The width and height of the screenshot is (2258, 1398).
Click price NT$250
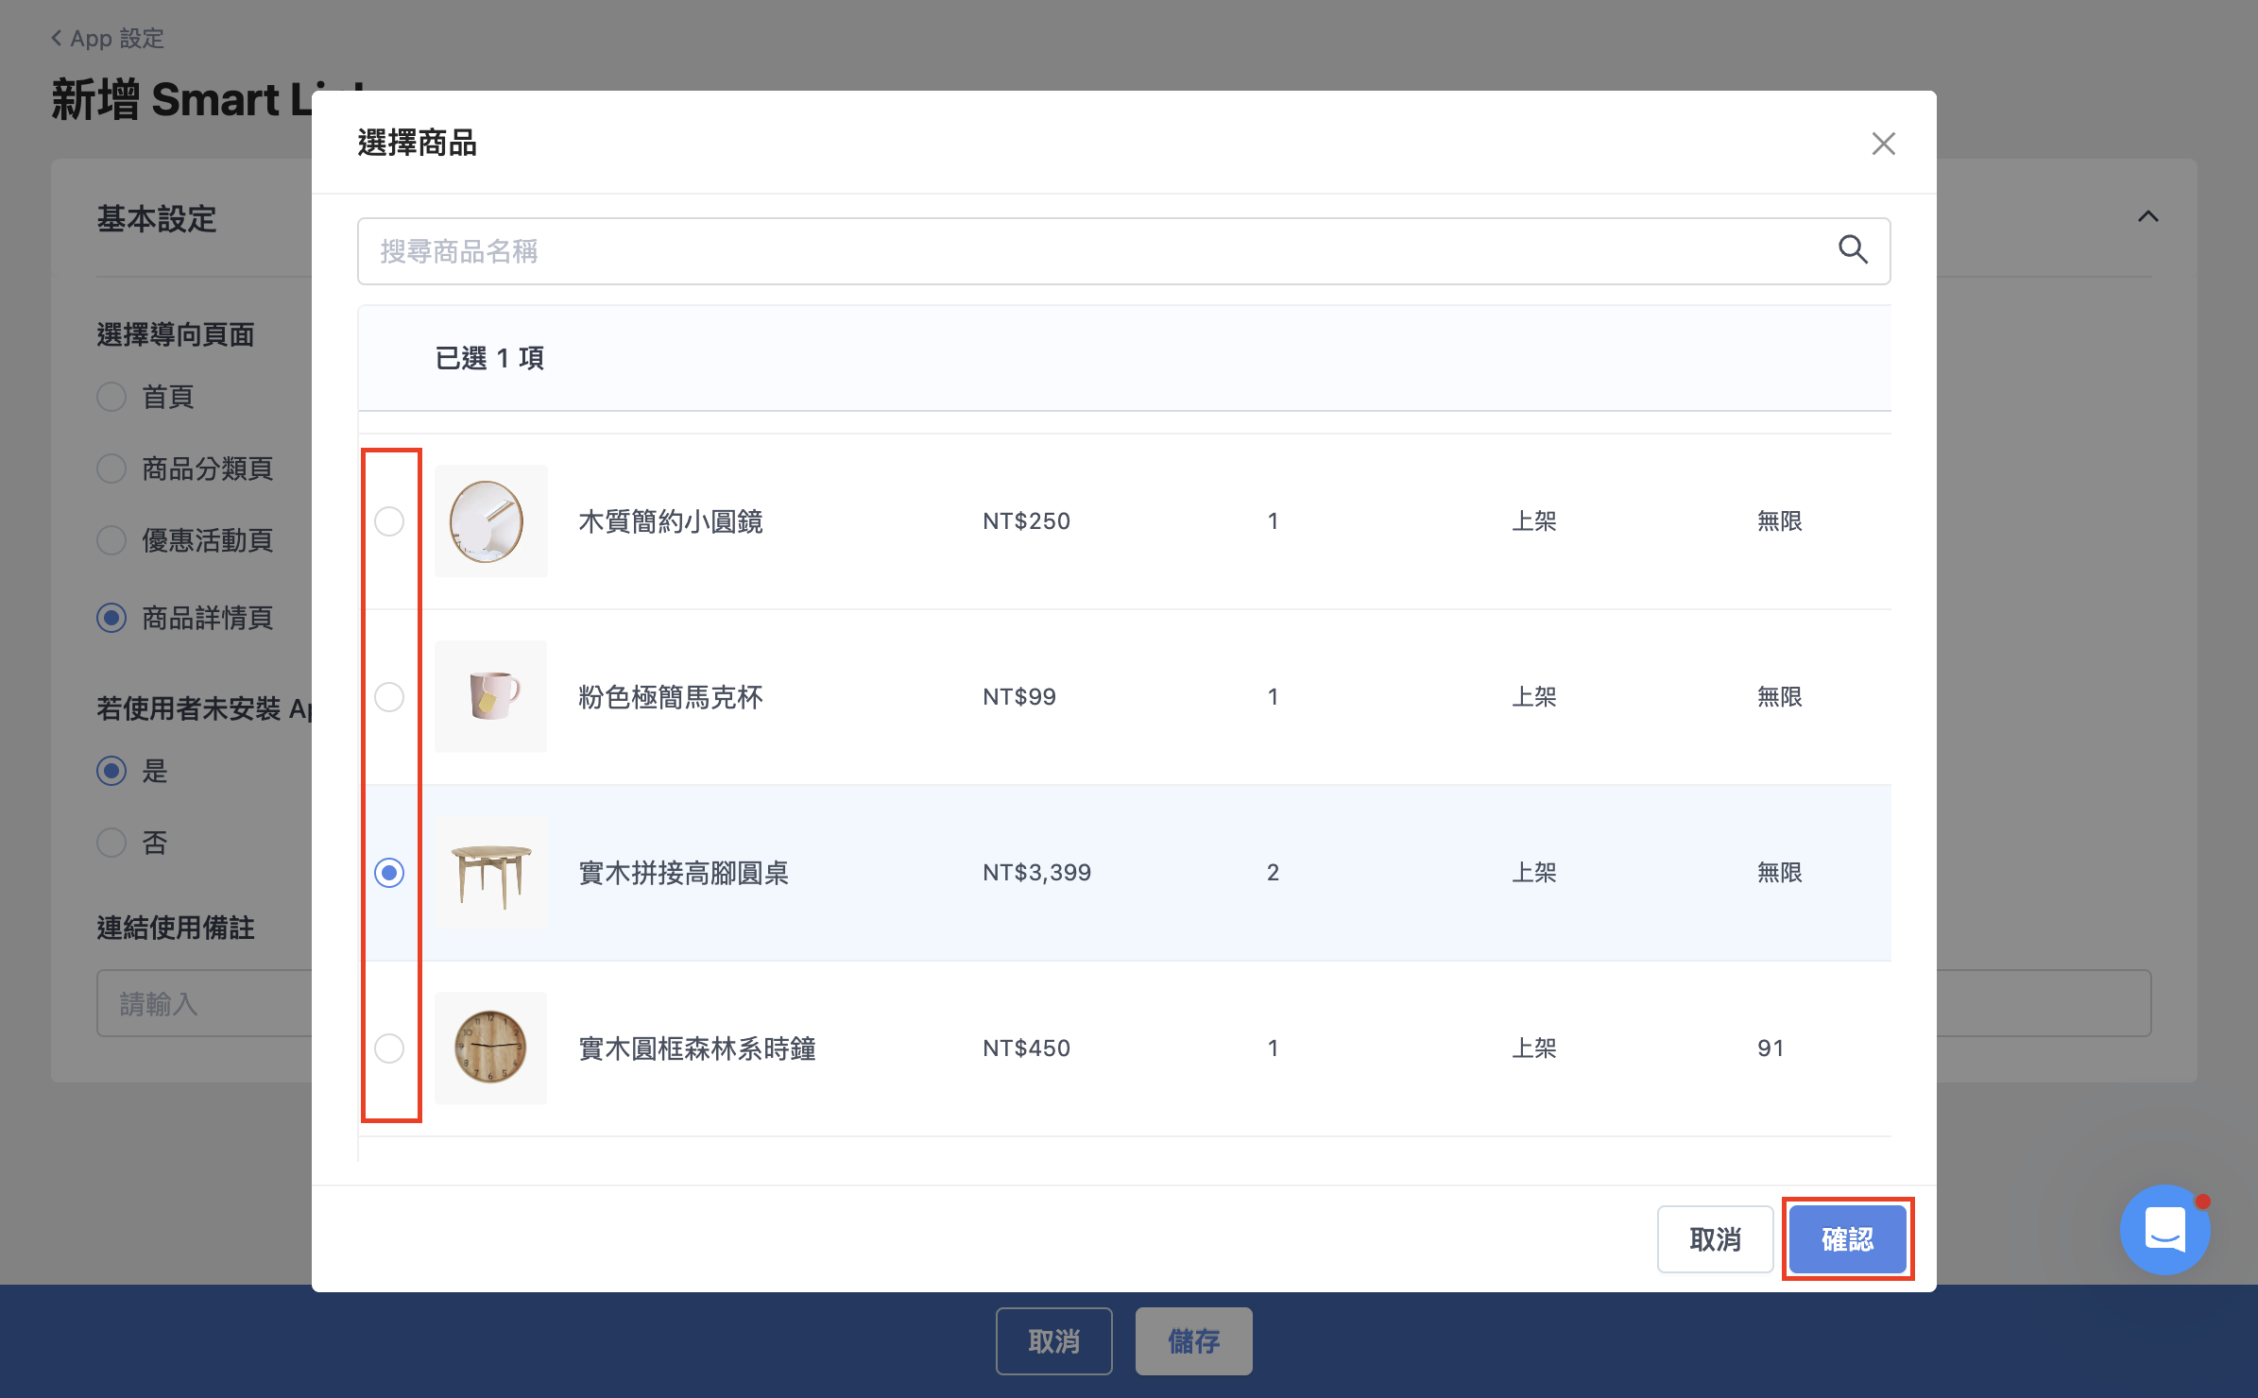[x=1026, y=521]
